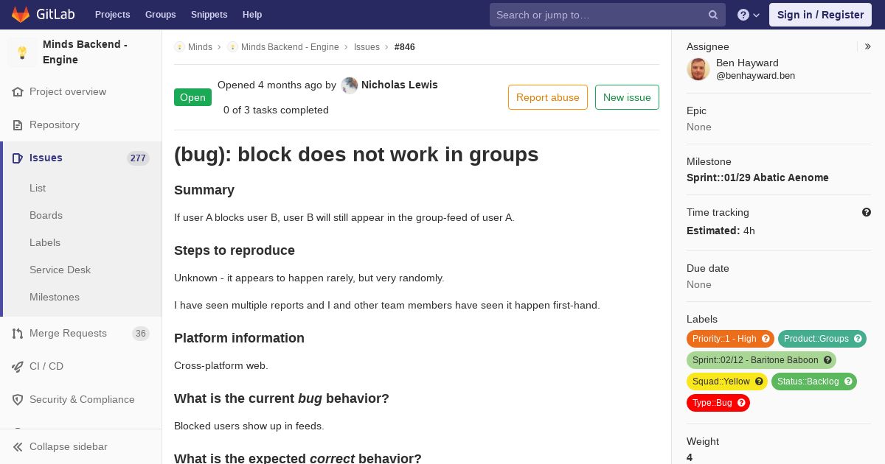Click the search magnifier icon

713,15
